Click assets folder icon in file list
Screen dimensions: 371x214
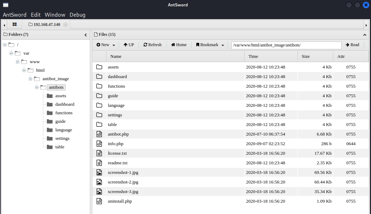[x=99, y=67]
